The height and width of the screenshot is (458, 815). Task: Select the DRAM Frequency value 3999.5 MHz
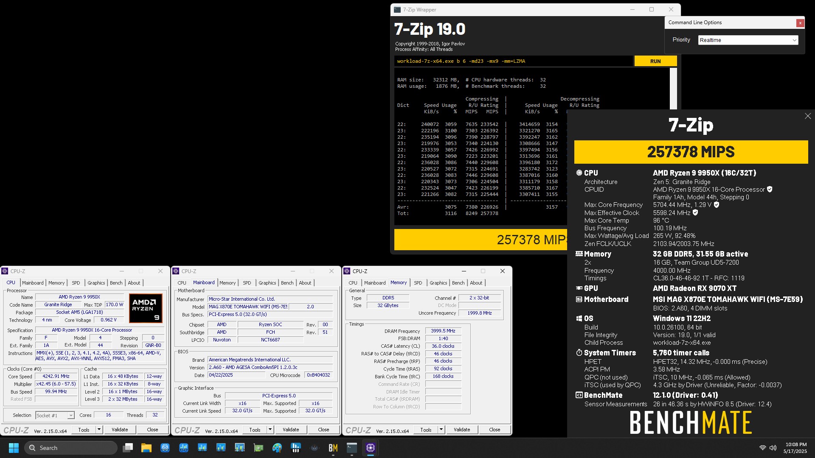443,331
